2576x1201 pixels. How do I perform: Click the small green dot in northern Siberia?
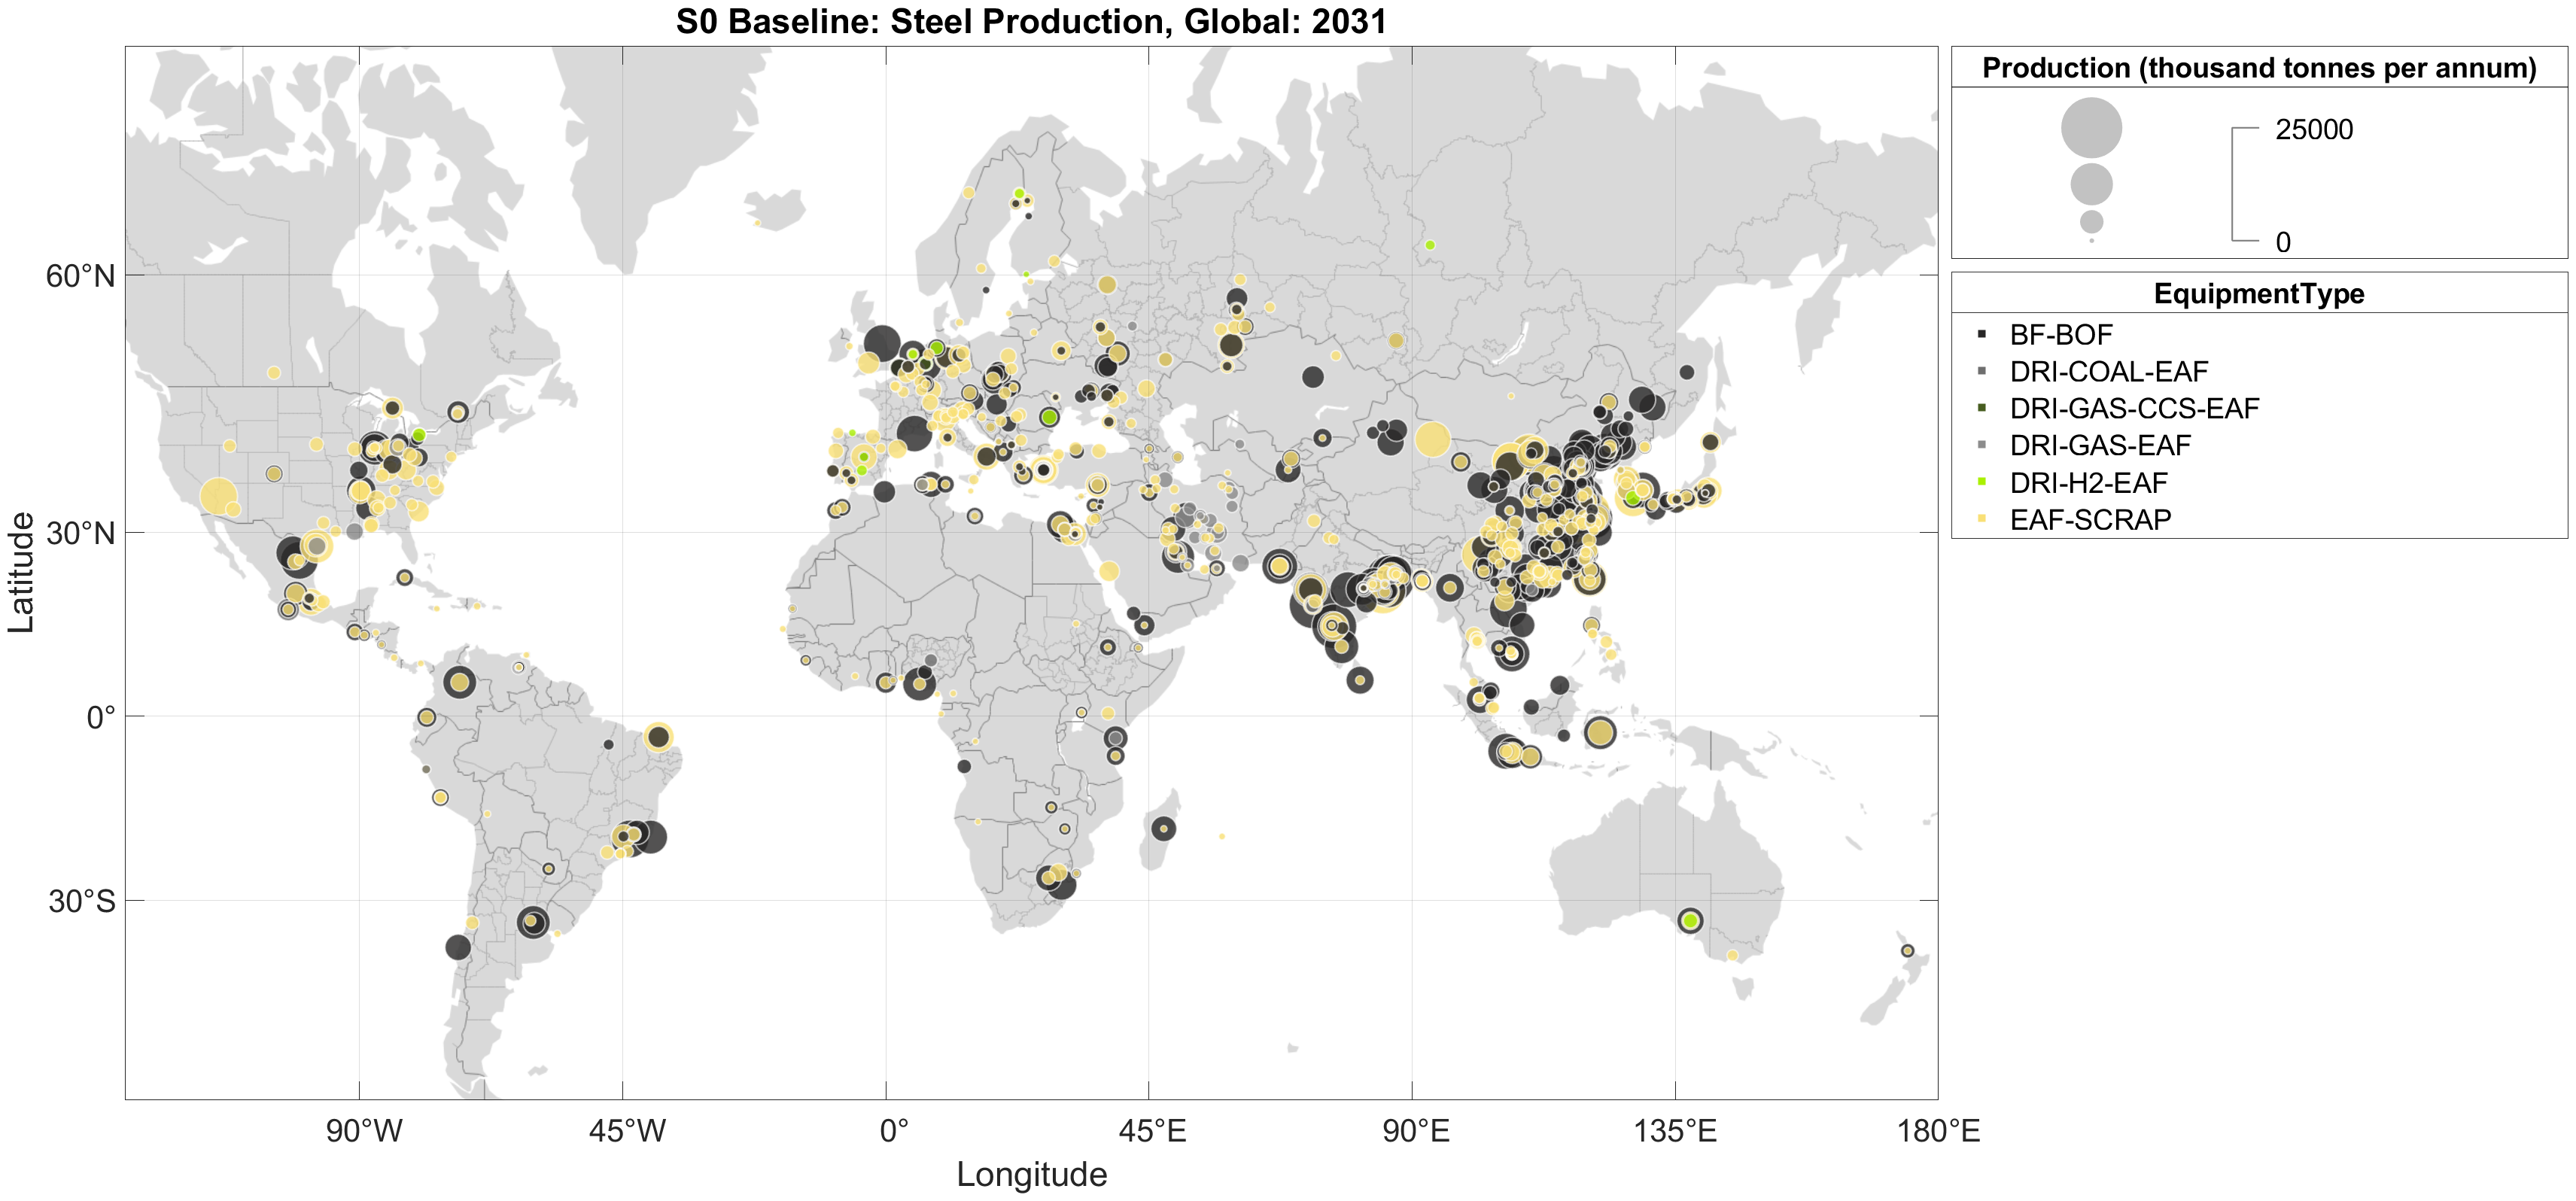click(1430, 245)
